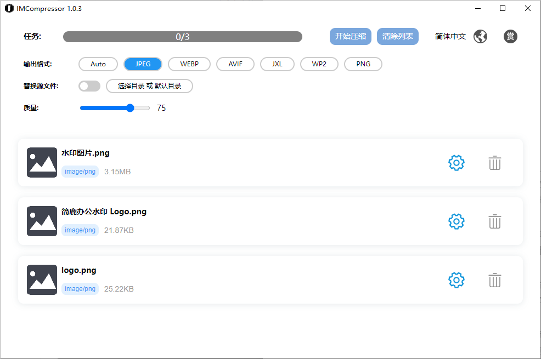This screenshot has height=359, width=541.
Task: Start compression with 开始压缩 button
Action: (x=351, y=36)
